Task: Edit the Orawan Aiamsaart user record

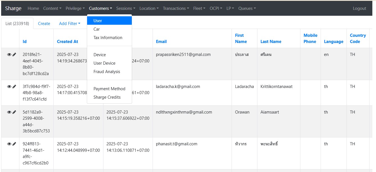Action: (x=14, y=112)
